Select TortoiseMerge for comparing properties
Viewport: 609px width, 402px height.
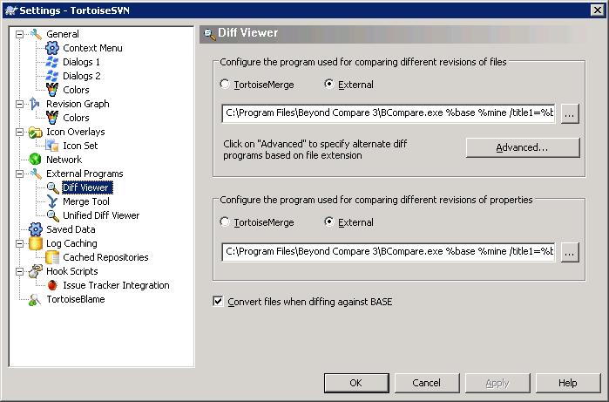[225, 222]
